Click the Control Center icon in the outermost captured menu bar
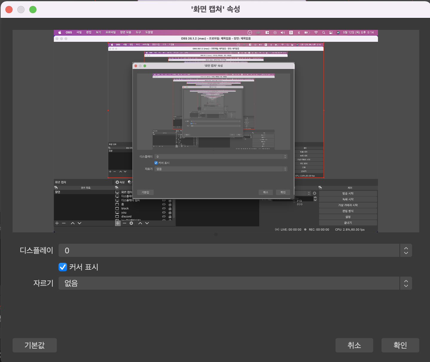Viewport: 430px width, 362px height. pyautogui.click(x=331, y=33)
